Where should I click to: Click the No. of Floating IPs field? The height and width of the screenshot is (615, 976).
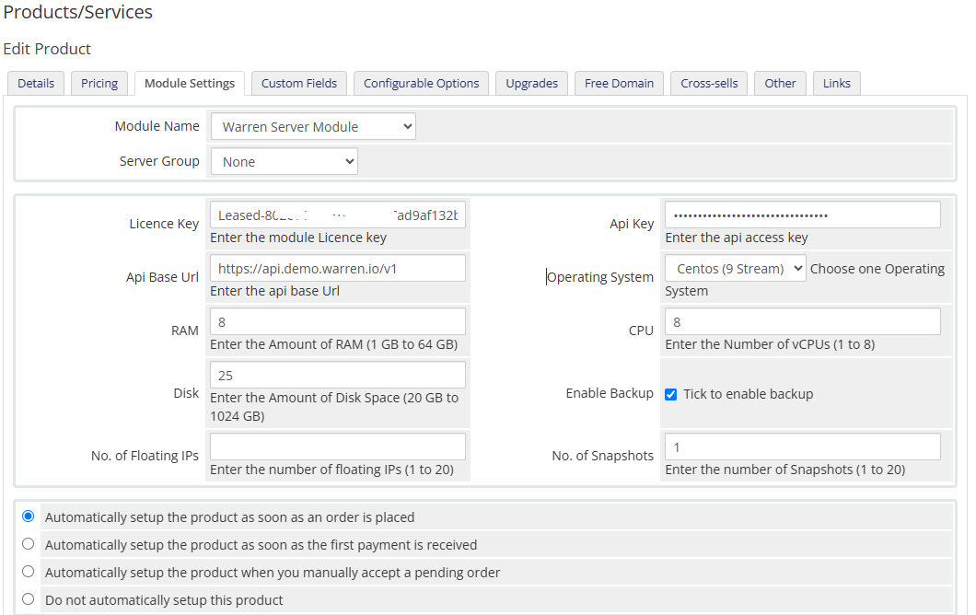tap(337, 447)
